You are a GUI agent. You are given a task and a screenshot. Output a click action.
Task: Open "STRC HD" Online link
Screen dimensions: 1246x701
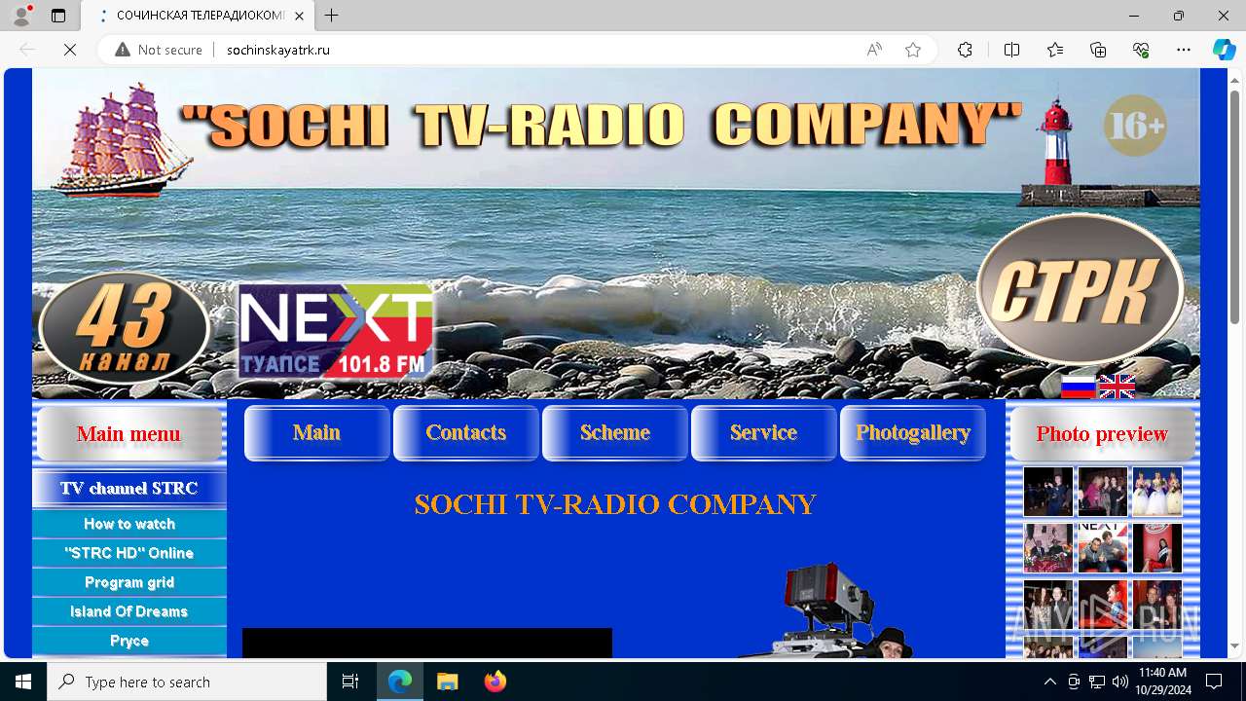[x=128, y=553]
